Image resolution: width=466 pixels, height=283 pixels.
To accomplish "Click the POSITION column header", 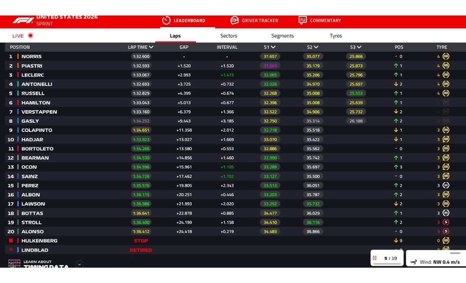I will tap(20, 47).
